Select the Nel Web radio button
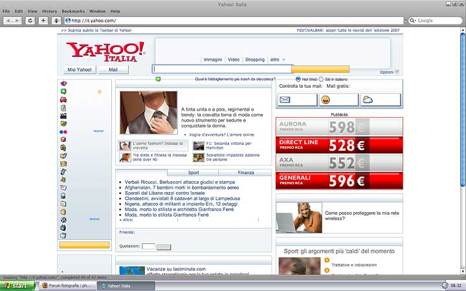The height and width of the screenshot is (291, 466). click(298, 80)
